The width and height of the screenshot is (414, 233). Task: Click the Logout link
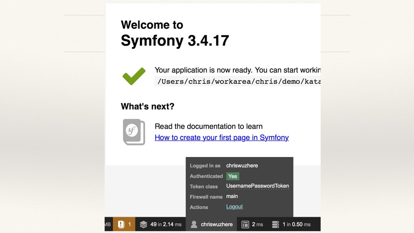pos(234,207)
